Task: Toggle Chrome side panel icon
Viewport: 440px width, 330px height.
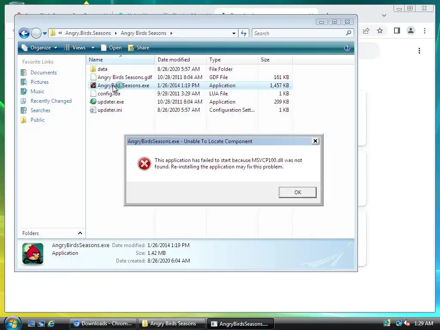Action: click(397, 31)
